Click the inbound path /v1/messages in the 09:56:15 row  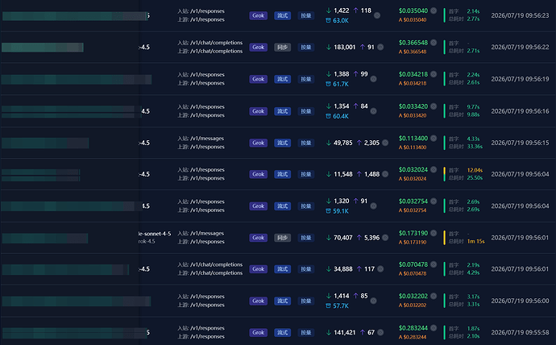[207, 139]
